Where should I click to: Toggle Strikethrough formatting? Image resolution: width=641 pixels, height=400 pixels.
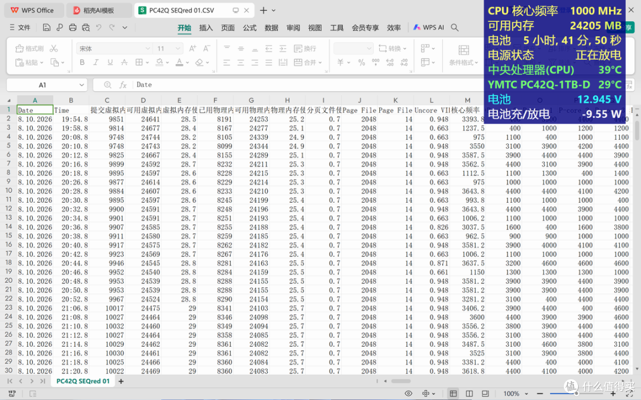tap(124, 62)
